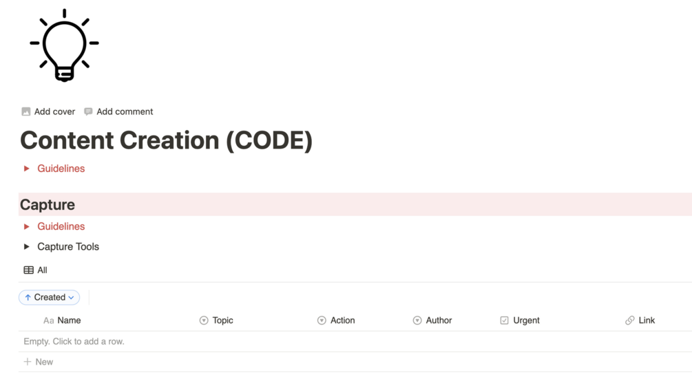
Task: Click the empty row to add entry
Action: pyautogui.click(x=355, y=342)
